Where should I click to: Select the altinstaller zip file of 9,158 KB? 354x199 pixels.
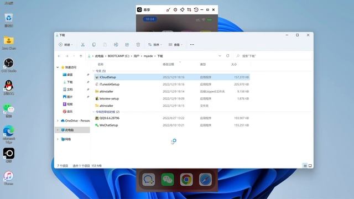[172, 91]
